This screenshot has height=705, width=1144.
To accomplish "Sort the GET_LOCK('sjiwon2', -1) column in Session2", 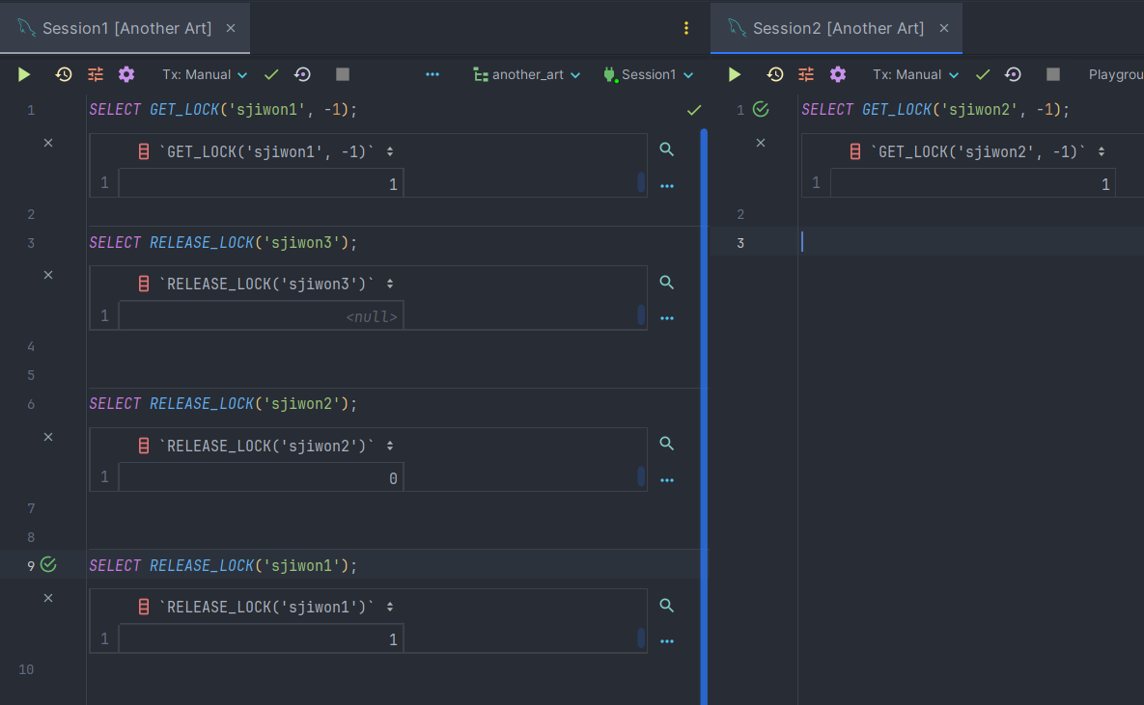I will pos(1102,151).
